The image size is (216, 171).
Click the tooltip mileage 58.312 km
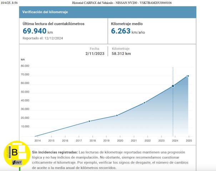121,54
